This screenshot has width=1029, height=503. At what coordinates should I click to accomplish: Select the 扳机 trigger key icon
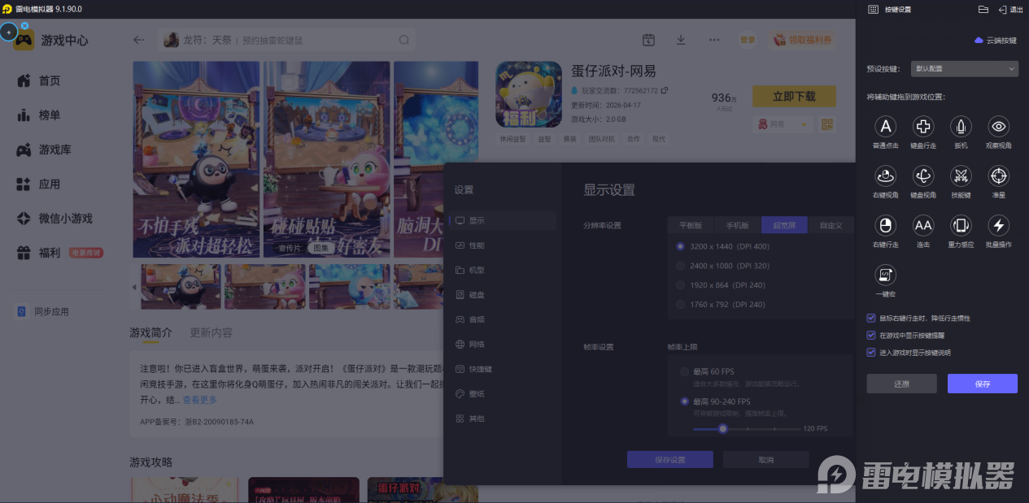(x=961, y=126)
